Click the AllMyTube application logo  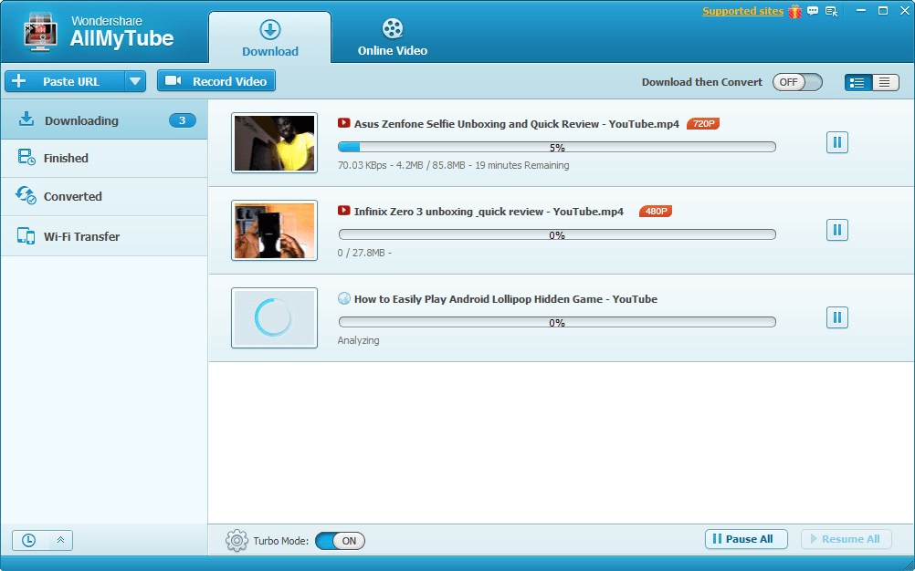point(40,33)
